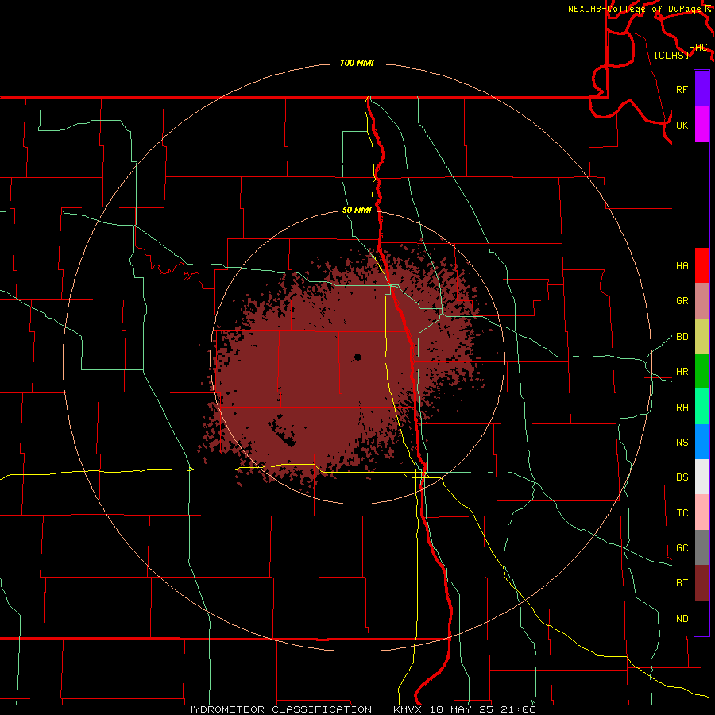
Task: Click the DS legend label
Action: coord(682,477)
